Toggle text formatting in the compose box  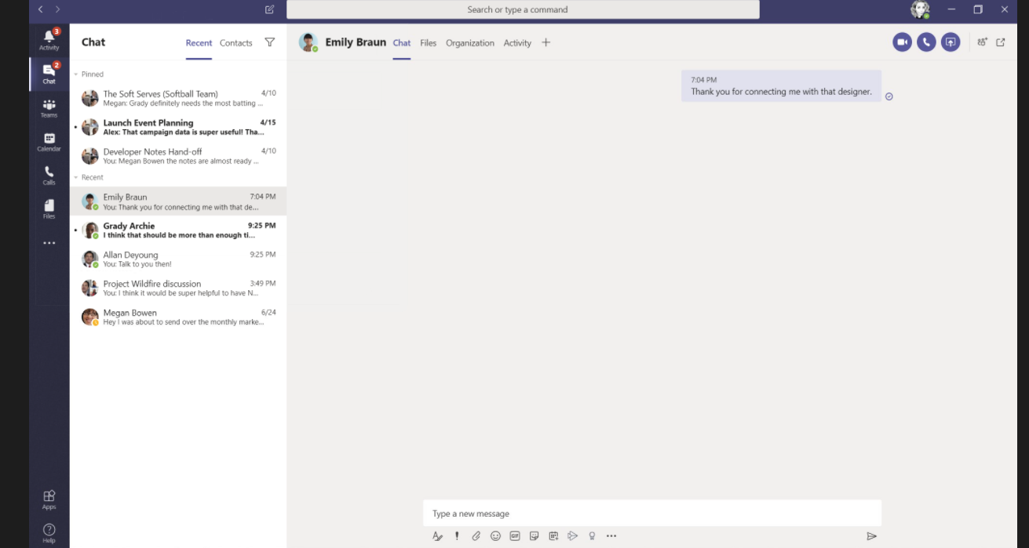(437, 535)
